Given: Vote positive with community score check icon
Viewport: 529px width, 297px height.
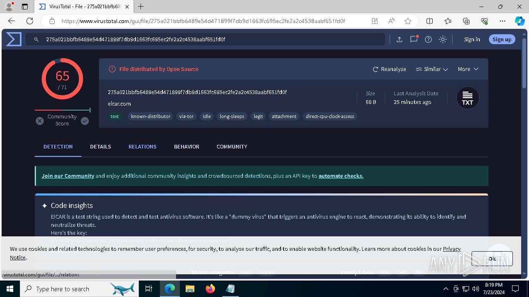Looking at the screenshot, I should pos(85,121).
